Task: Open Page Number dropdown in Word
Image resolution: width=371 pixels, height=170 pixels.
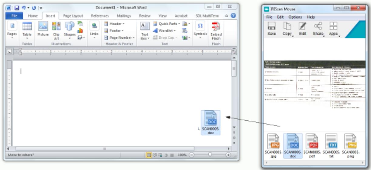Action: [119, 38]
